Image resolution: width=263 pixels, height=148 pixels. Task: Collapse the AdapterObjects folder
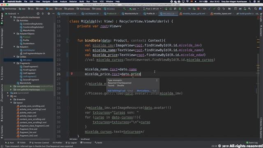[x=14, y=34]
